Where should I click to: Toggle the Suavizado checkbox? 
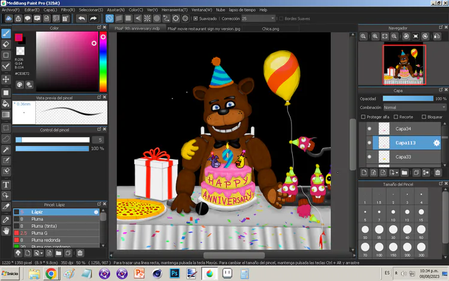pyautogui.click(x=195, y=19)
